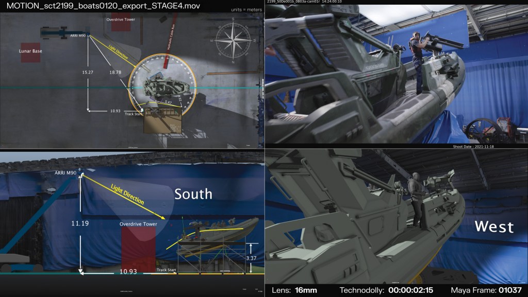Click the 3.37 scaffold height value
The image size is (528, 297).
click(x=251, y=258)
